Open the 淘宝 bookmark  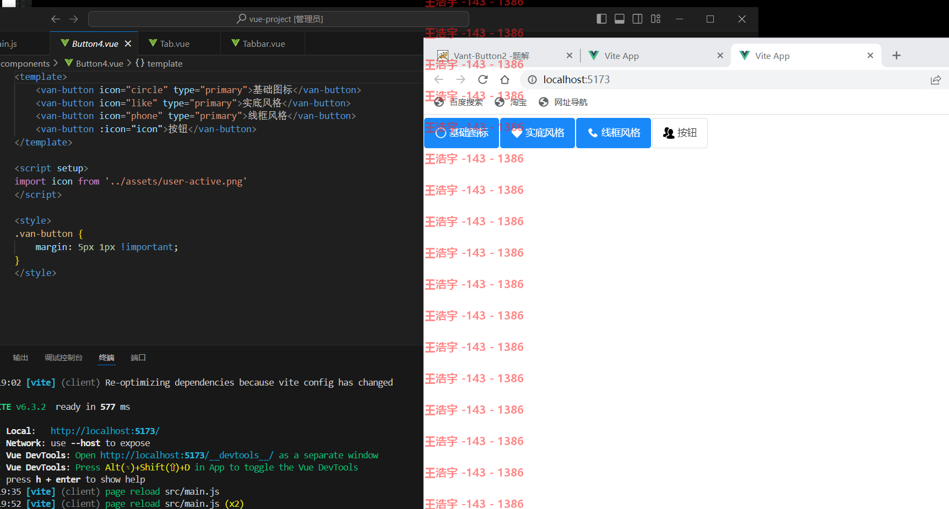[x=511, y=102]
